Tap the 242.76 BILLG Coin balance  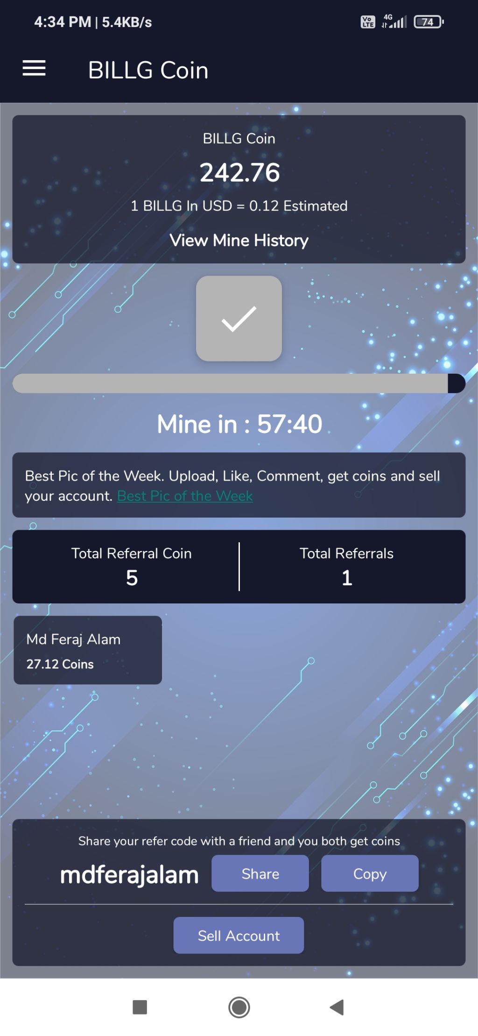(239, 172)
